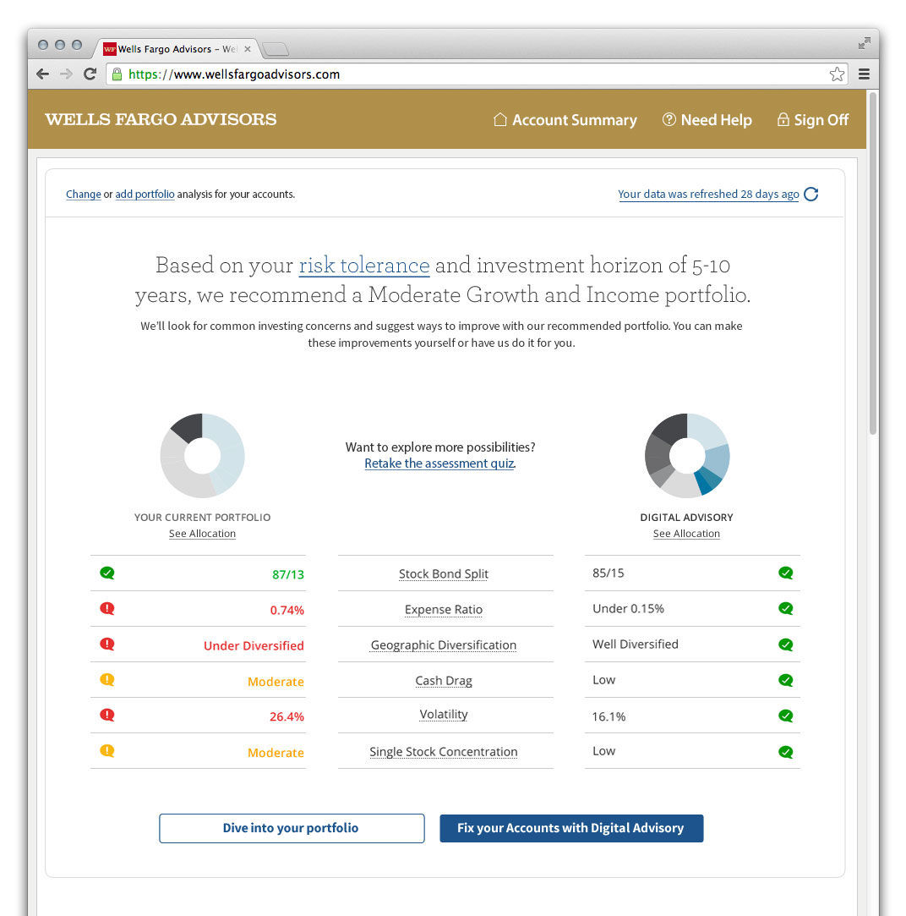The height and width of the screenshot is (916, 906).
Task: Click the Well Diversified value
Action: pos(636,644)
